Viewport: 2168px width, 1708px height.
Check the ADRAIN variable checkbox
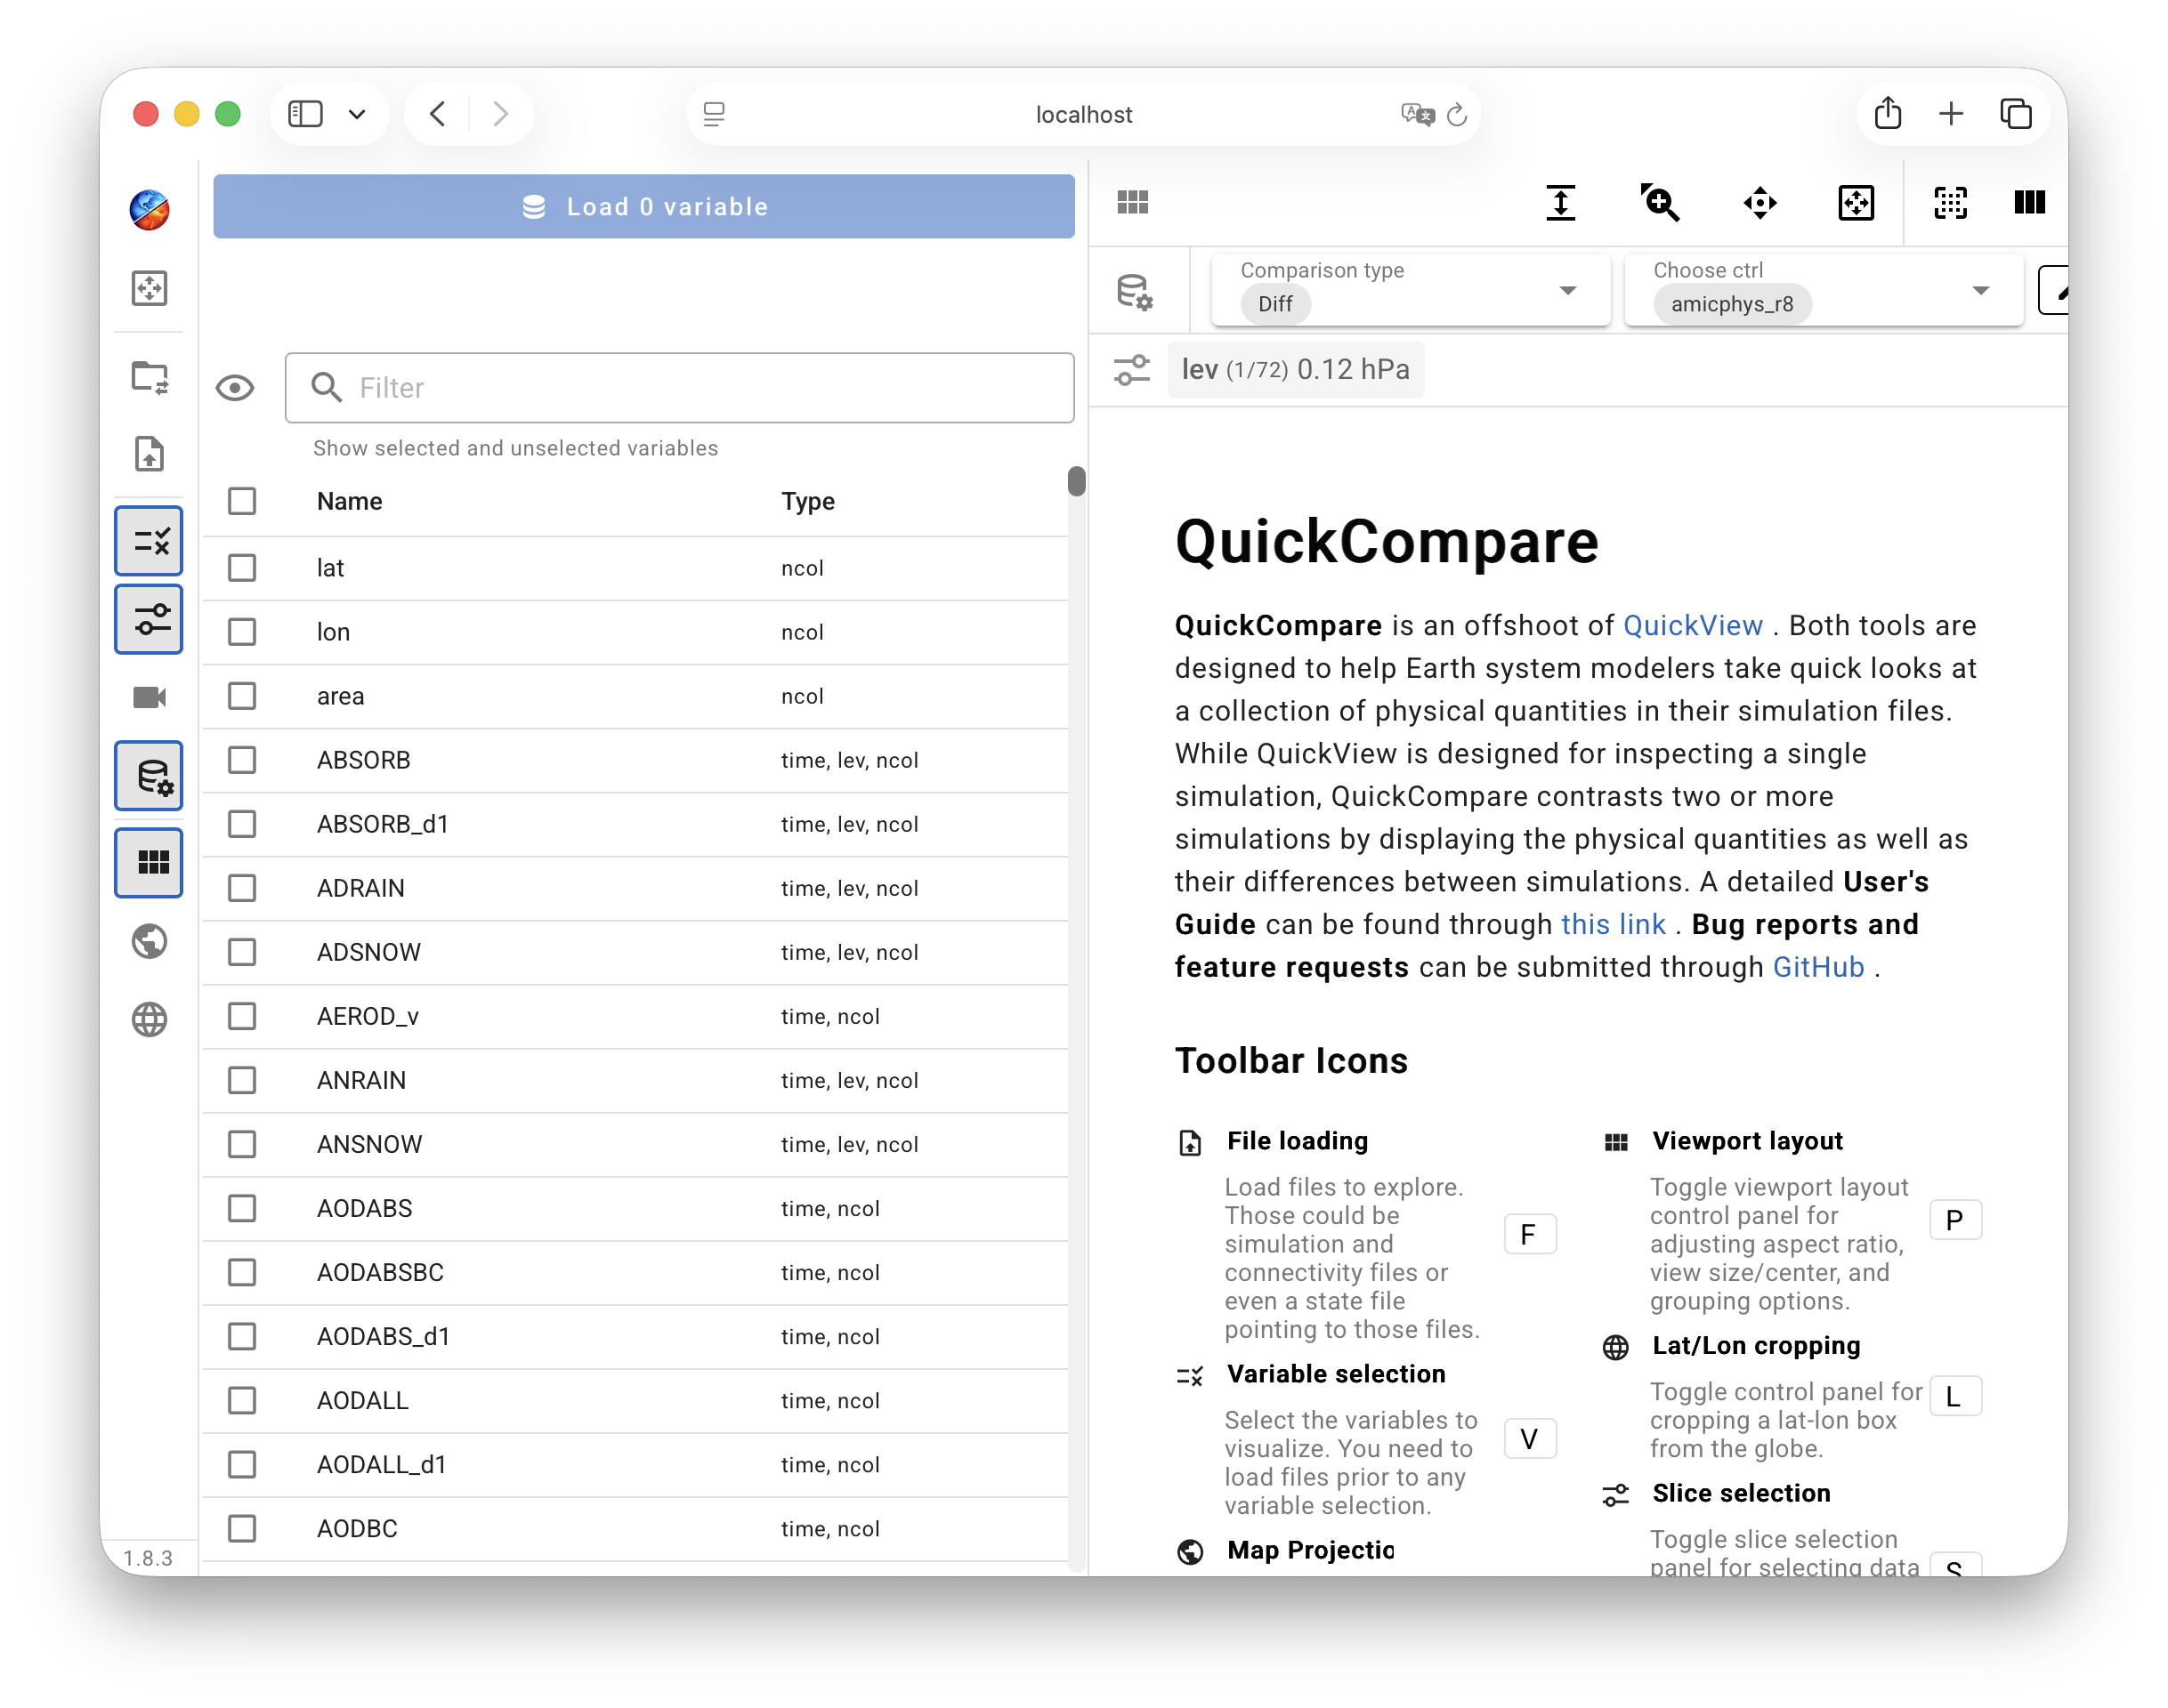coord(242,888)
